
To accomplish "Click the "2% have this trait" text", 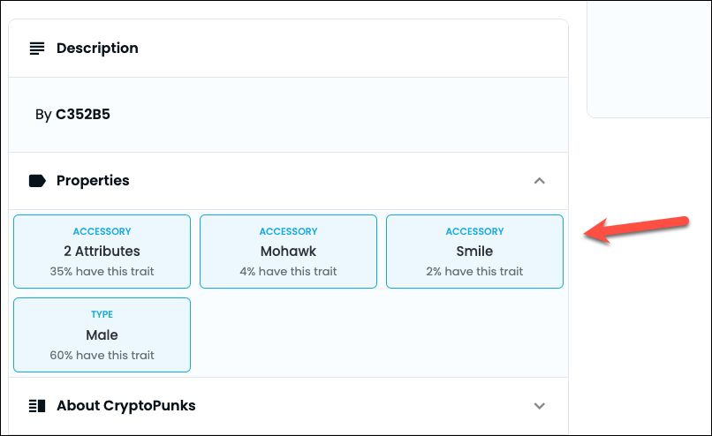I will tap(474, 272).
